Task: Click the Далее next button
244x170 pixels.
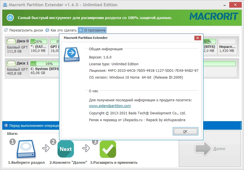Action: [210, 149]
